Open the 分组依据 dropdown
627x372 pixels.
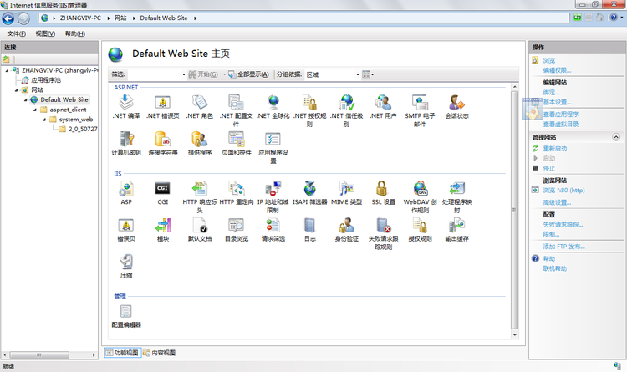333,74
